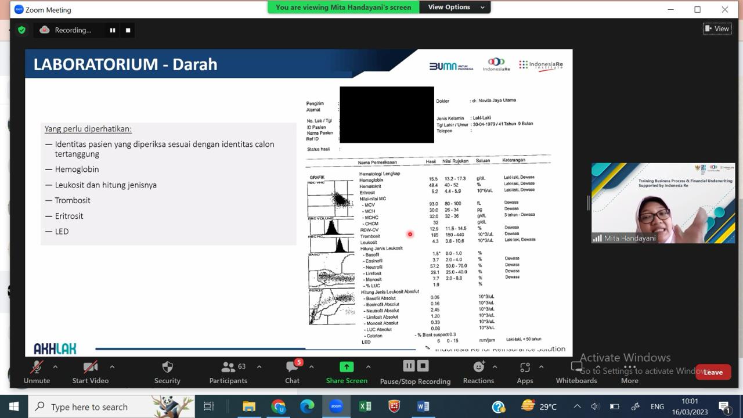Expand arrow next to Chat

(x=311, y=367)
